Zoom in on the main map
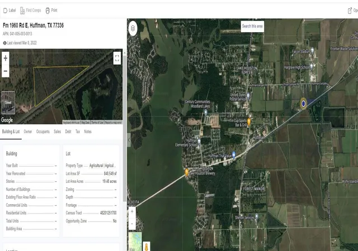This screenshot has width=358, height=251. (132, 211)
